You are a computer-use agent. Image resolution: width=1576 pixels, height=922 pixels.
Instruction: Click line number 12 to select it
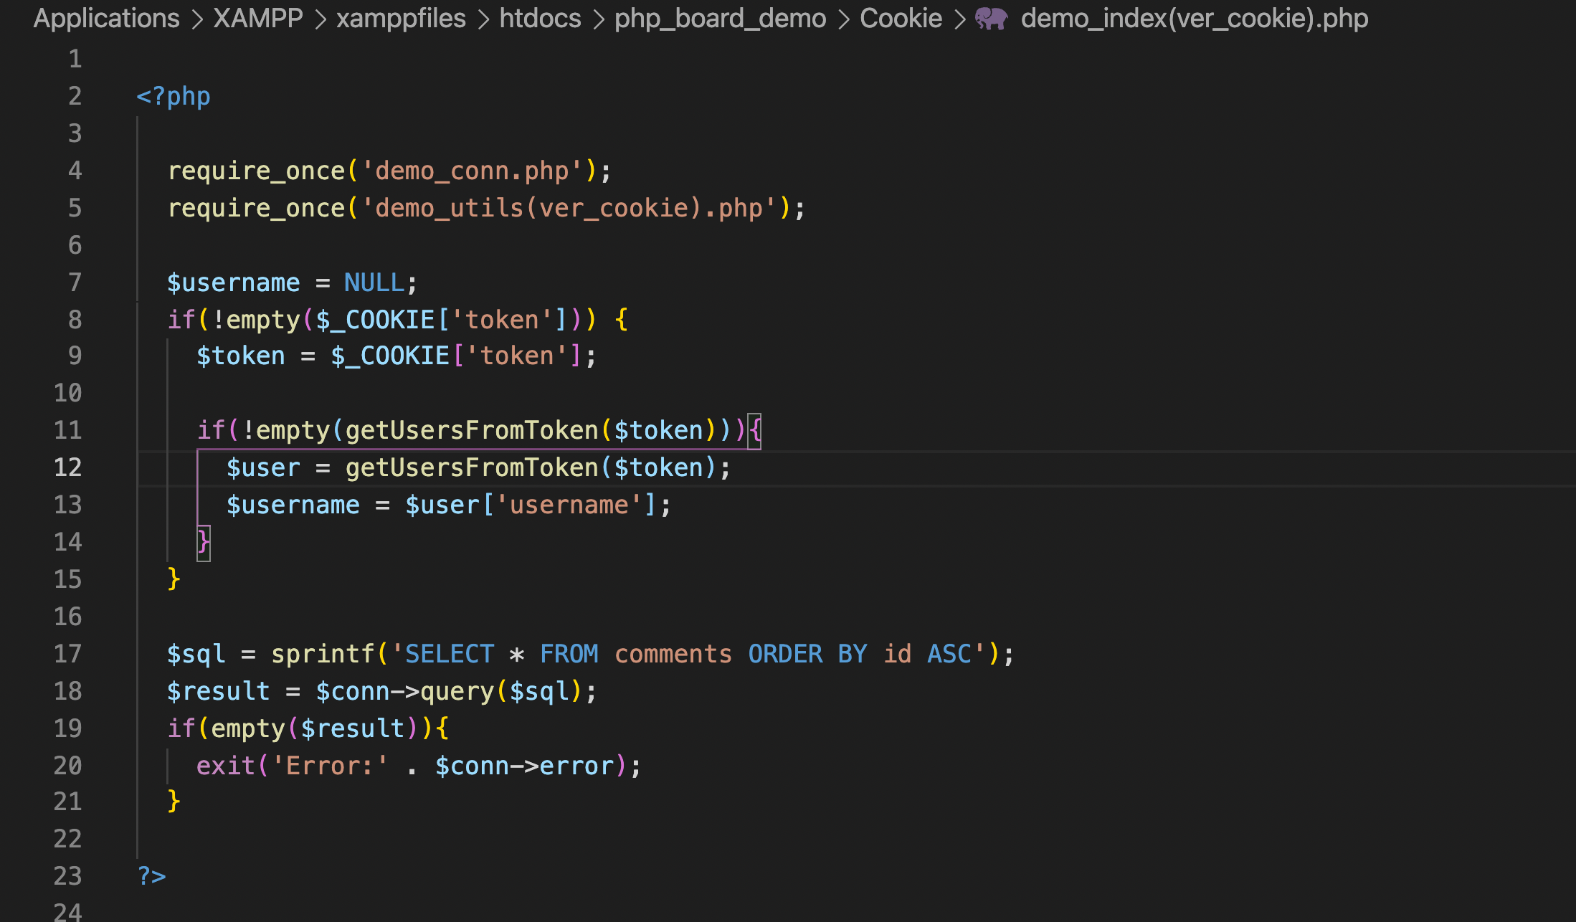pos(67,467)
